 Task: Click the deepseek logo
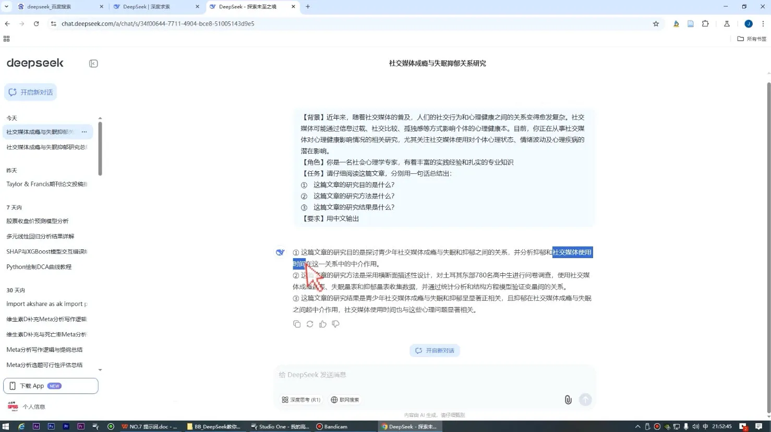(x=34, y=62)
